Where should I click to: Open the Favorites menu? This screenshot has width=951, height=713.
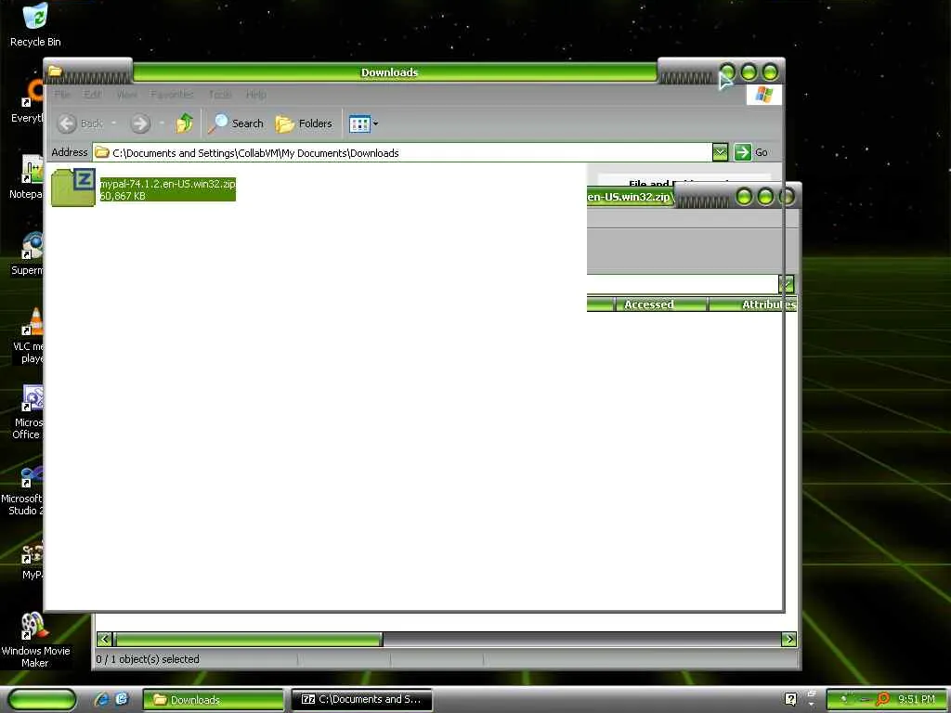(x=172, y=95)
